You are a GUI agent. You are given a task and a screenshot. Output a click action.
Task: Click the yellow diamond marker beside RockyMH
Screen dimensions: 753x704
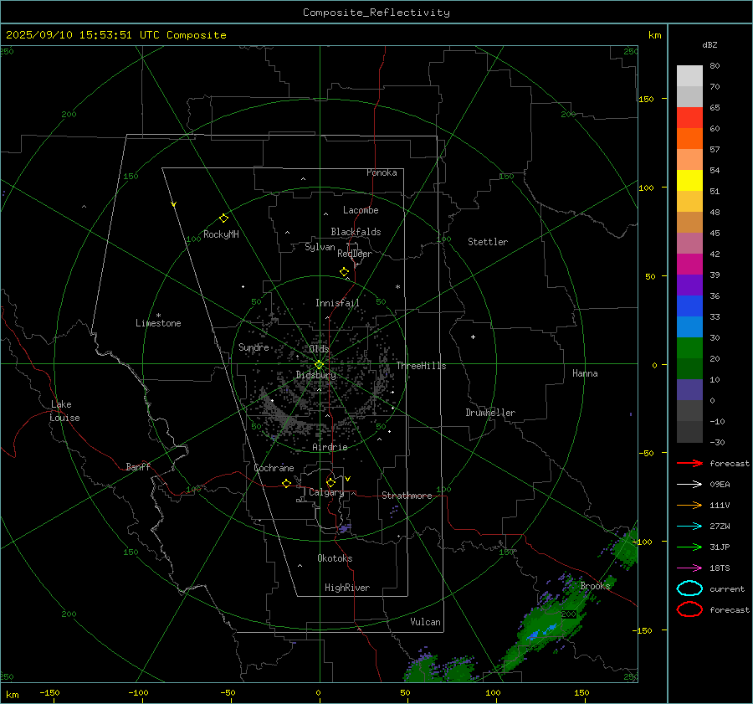tap(223, 218)
